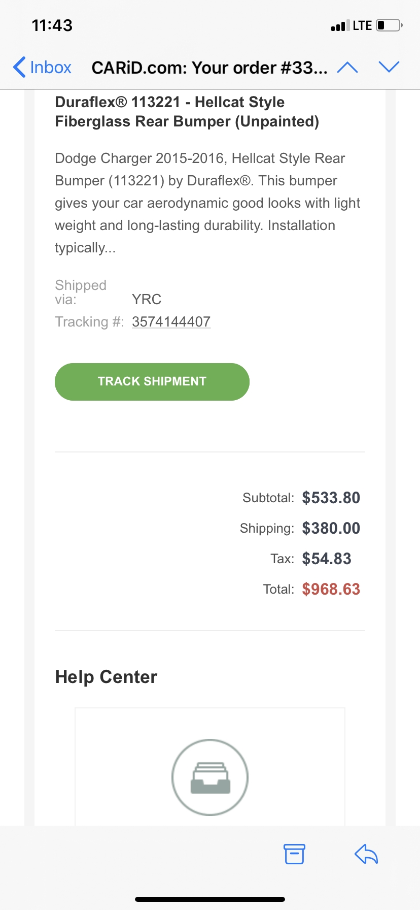
Task: Tap the cellular signal bars icon
Action: (340, 26)
